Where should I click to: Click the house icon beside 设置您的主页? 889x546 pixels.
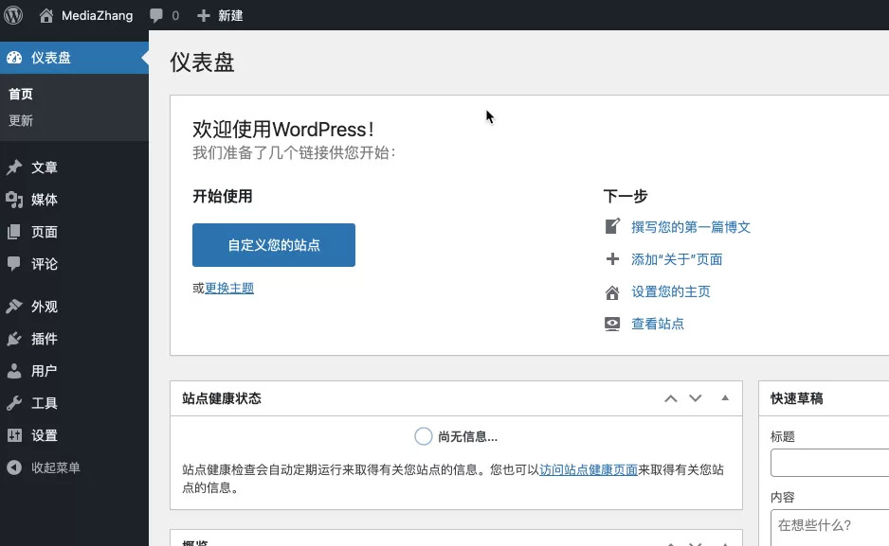click(612, 292)
